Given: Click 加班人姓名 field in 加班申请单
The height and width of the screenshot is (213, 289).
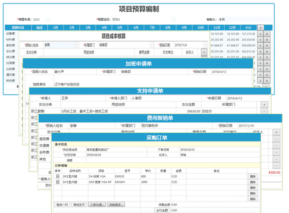Looking at the screenshot, I should 75,72.
